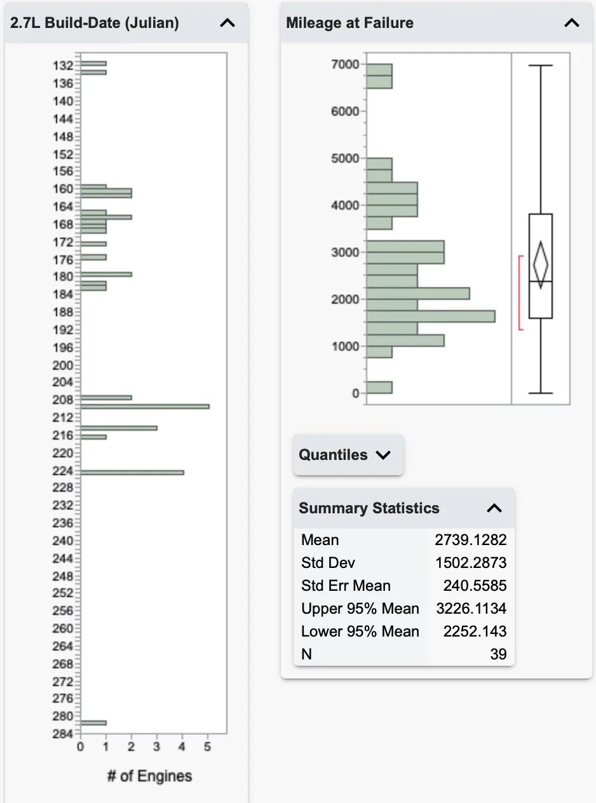Click the Lower 95% Mean value 2252.143
This screenshot has height=803, width=596.
pyautogui.click(x=475, y=631)
